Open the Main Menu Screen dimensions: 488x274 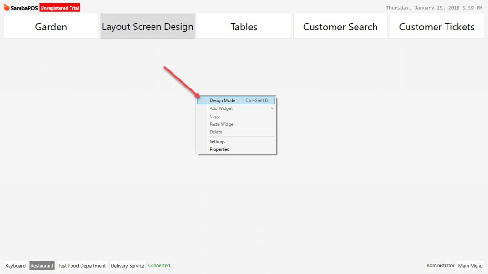(x=470, y=265)
